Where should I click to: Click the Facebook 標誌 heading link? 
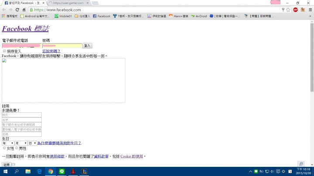pos(25,29)
